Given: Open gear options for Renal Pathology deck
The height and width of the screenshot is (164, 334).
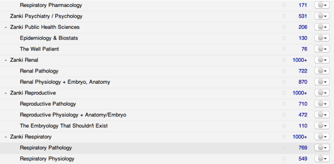Looking at the screenshot, I should tap(322, 71).
